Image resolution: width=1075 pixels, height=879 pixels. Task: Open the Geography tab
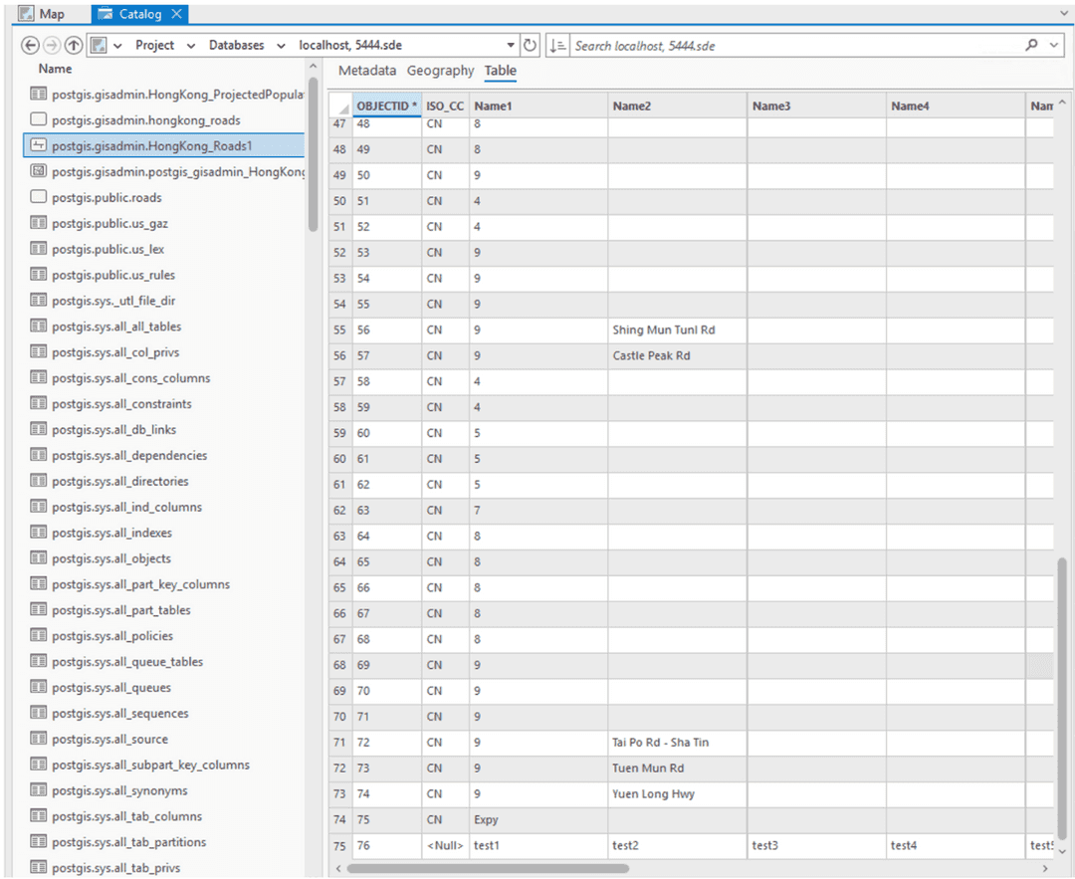point(440,71)
